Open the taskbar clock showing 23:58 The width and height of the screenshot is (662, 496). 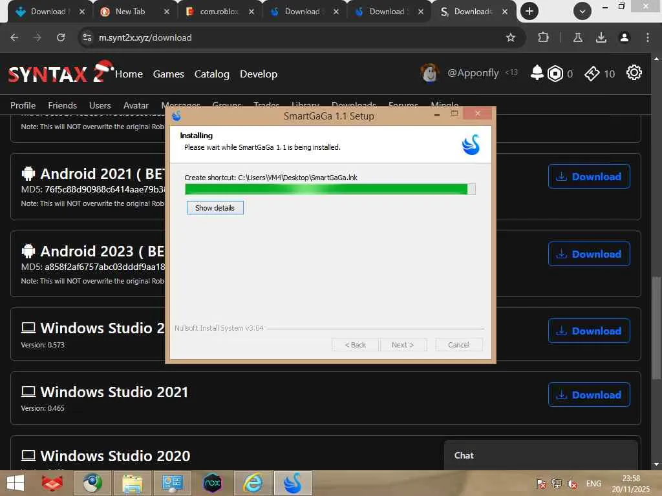pos(631,483)
